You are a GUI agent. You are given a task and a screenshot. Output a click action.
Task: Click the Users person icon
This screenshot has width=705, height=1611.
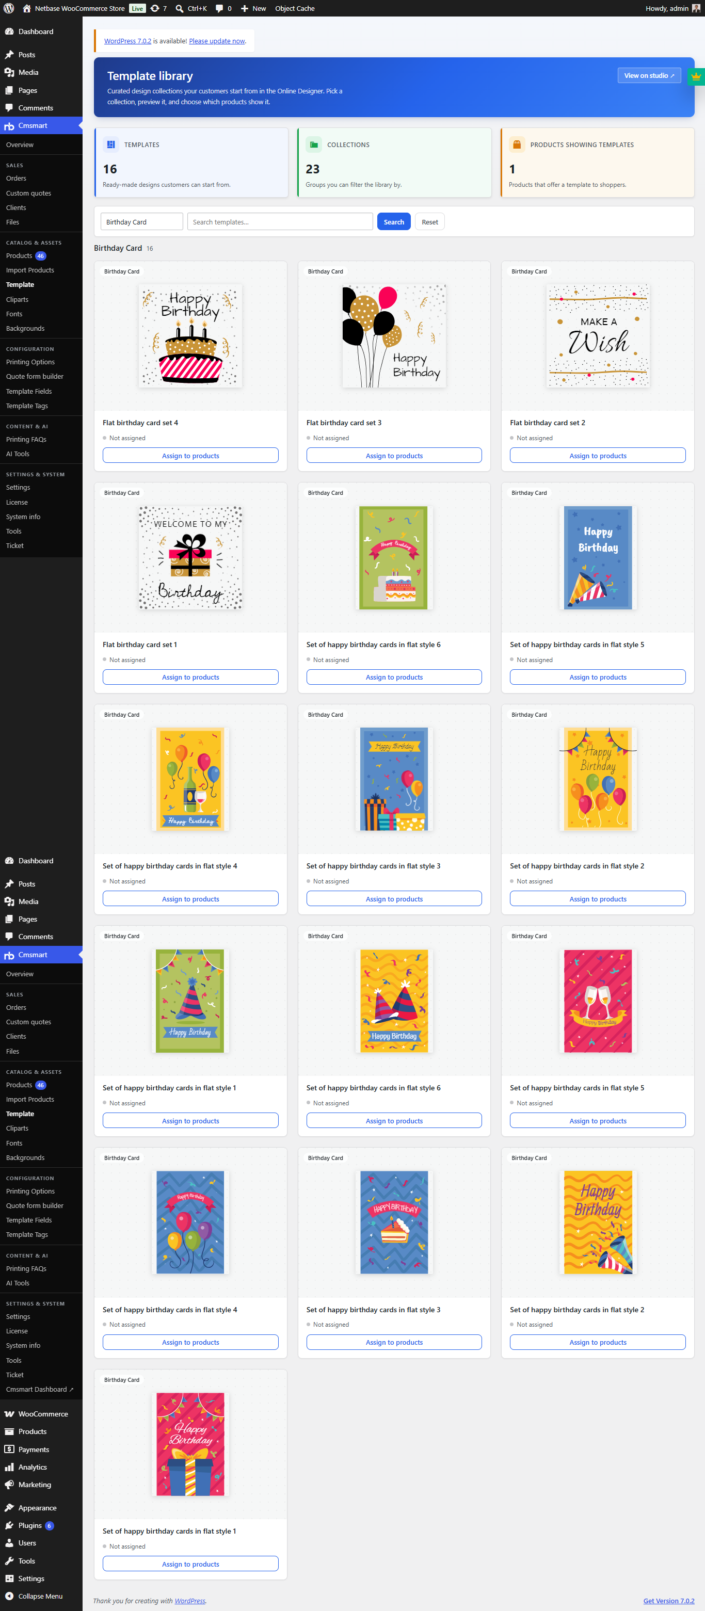tap(9, 1543)
